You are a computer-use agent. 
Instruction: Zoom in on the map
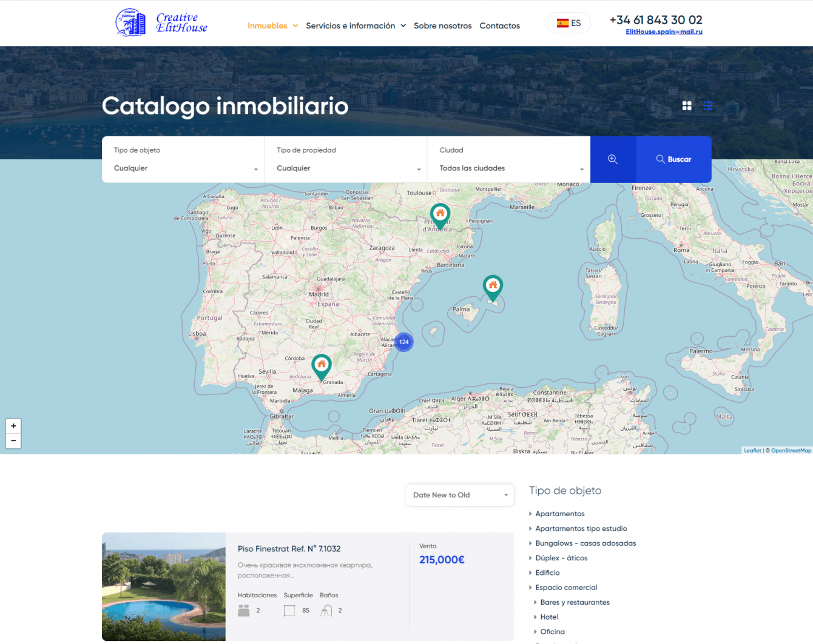[x=13, y=426]
